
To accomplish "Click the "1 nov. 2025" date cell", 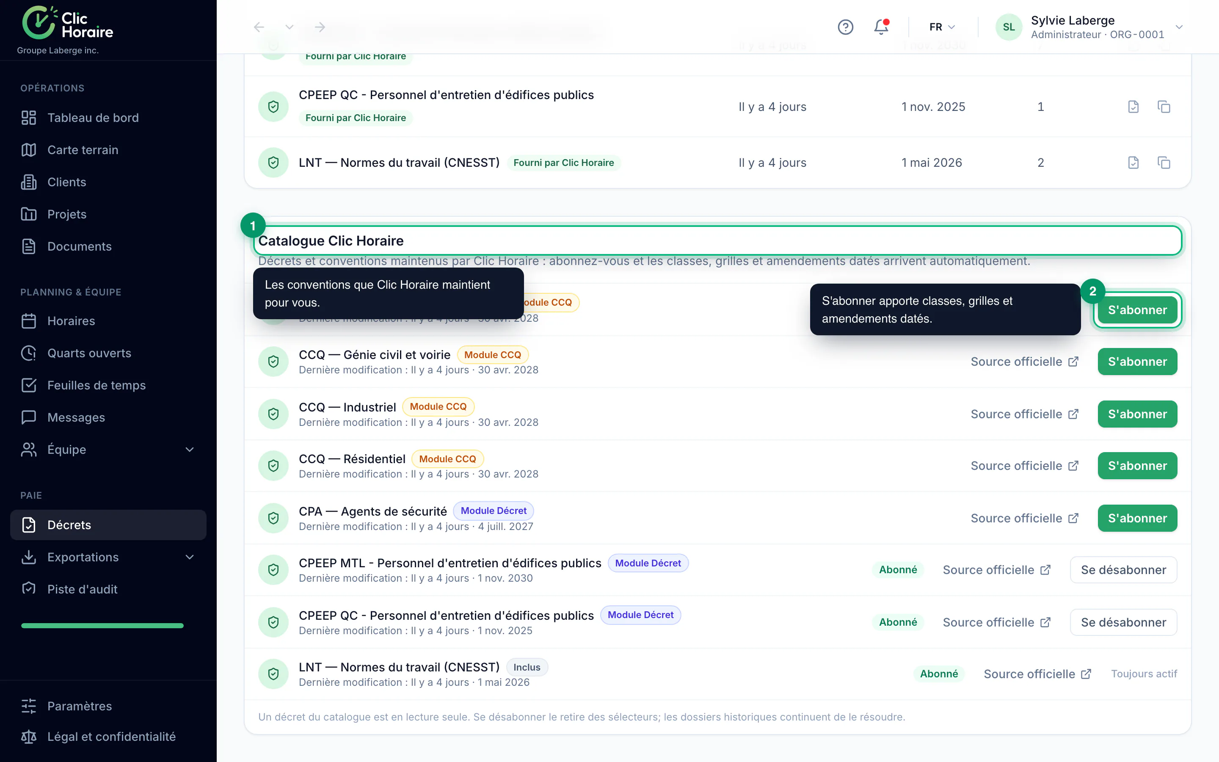I will tap(933, 107).
